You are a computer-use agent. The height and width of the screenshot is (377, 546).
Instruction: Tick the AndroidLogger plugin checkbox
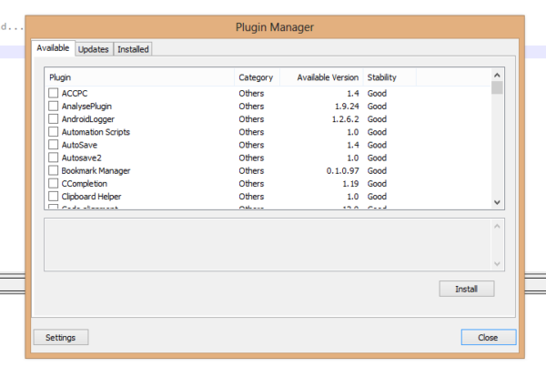54,119
